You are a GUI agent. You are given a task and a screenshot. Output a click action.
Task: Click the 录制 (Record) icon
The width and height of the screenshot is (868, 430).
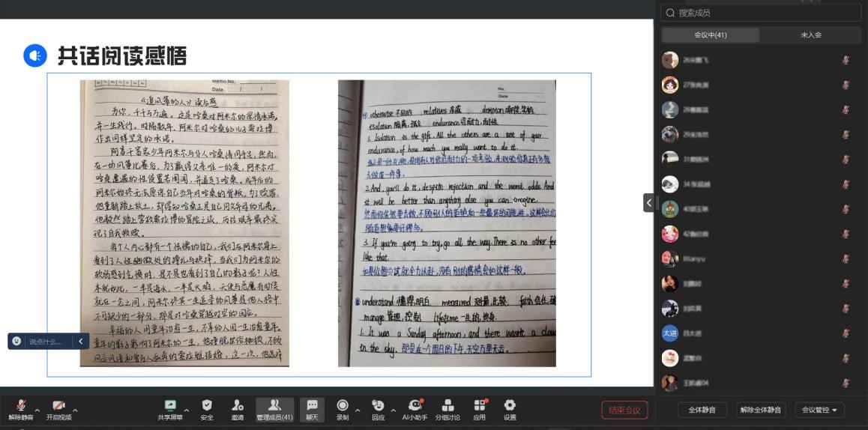coord(343,405)
